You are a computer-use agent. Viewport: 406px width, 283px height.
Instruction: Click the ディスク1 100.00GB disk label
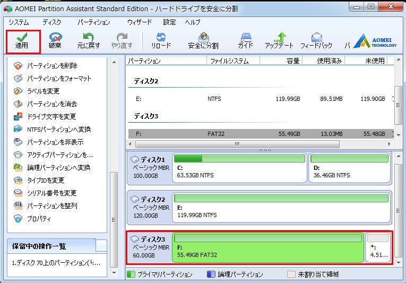[x=150, y=168]
